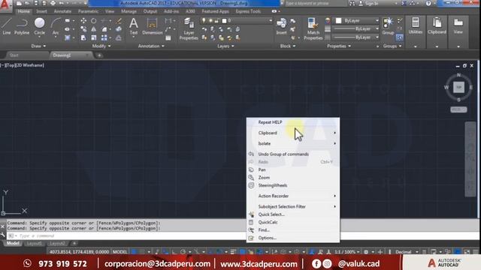Image resolution: width=481 pixels, height=270 pixels.
Task: Click the Erase tool in Modify panel
Action: (119, 21)
